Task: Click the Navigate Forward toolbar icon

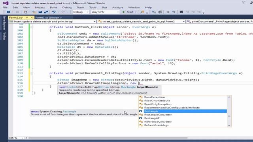Action: tap(17, 12)
